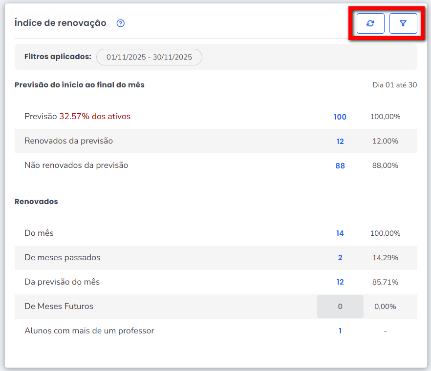Screen dimensions: 431x371
Task: Click the red 32.57% dos ativos text
Action: point(95,116)
